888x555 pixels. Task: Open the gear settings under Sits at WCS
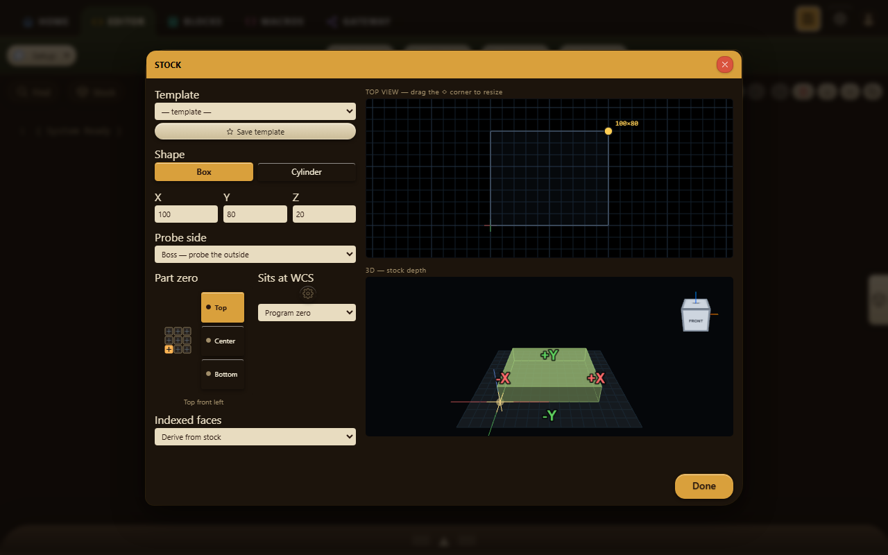(x=308, y=293)
